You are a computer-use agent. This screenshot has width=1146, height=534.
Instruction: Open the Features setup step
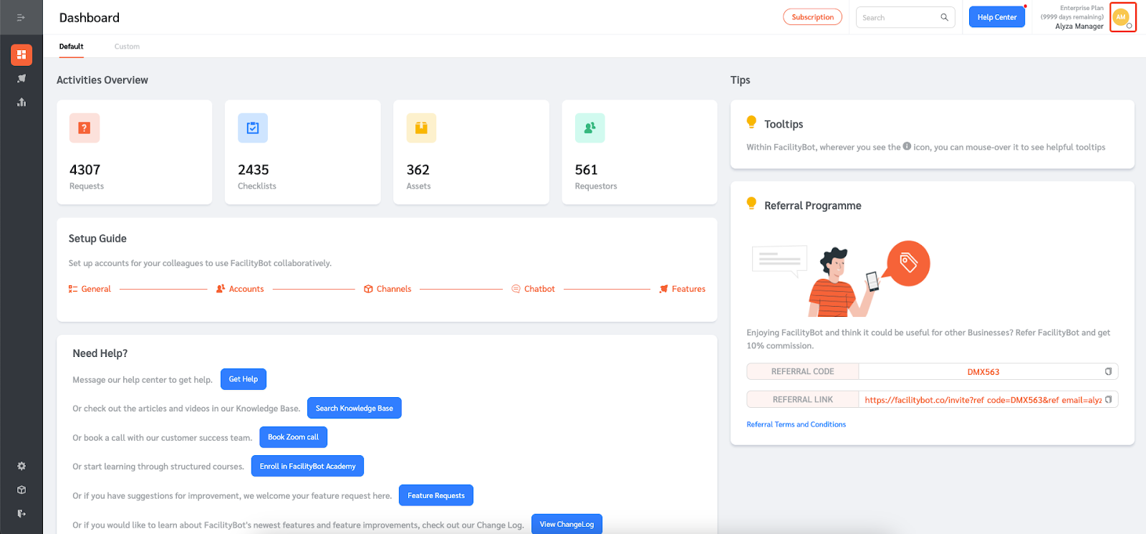point(682,289)
